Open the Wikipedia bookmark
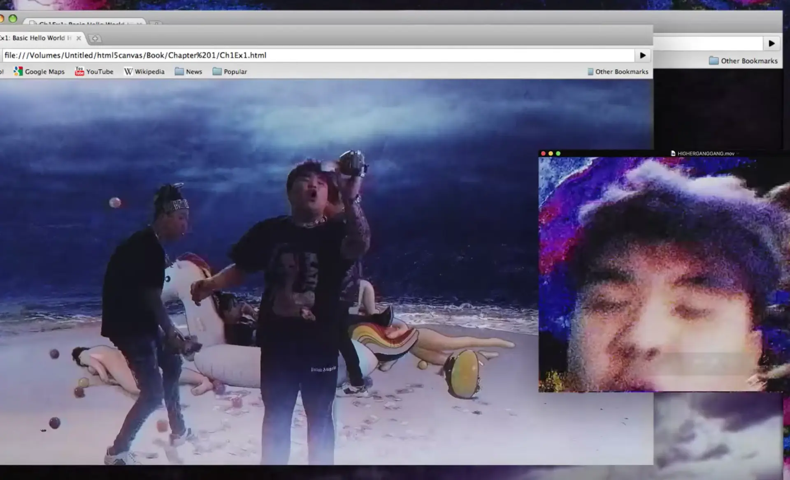 (x=144, y=72)
